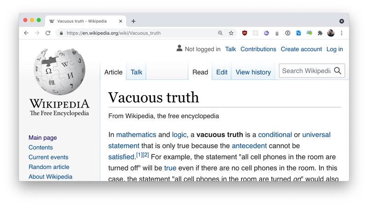Open the tab search dropdown arrow
This screenshot has height=206, width=368.
point(342,21)
